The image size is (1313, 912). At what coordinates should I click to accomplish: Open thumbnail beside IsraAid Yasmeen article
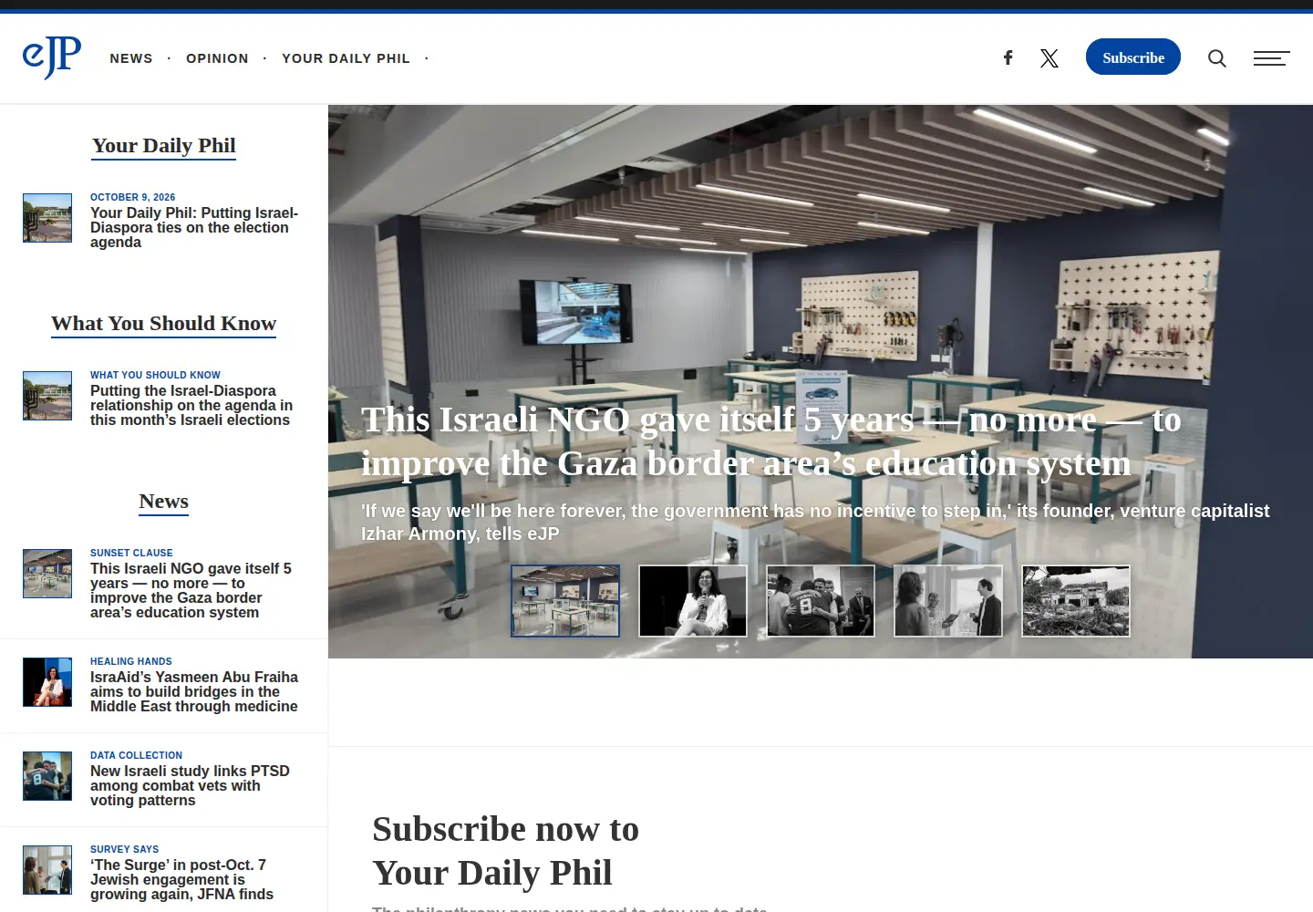(47, 682)
